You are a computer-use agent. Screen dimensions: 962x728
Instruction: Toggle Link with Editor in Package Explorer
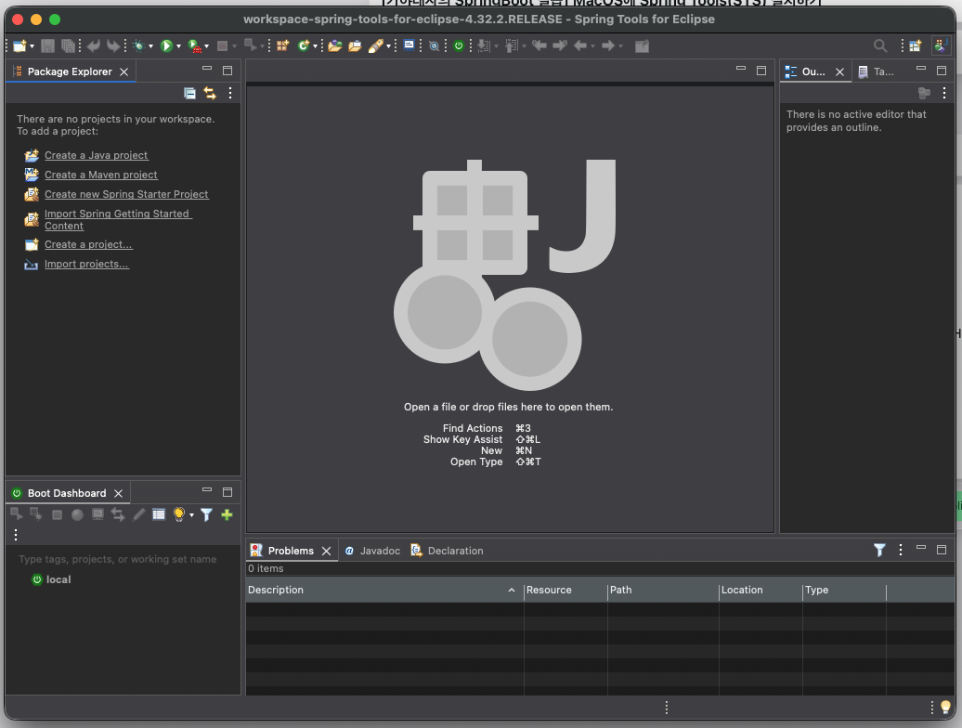pyautogui.click(x=210, y=93)
